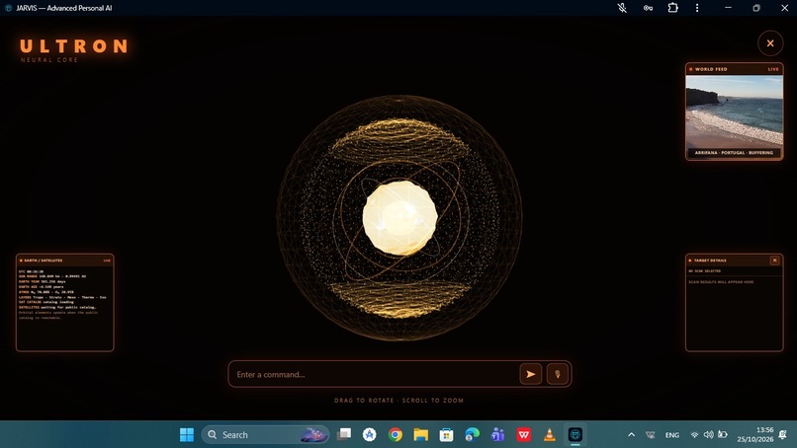
Task: Click the LIVE label in Earth / Satellites panel
Action: 107,261
